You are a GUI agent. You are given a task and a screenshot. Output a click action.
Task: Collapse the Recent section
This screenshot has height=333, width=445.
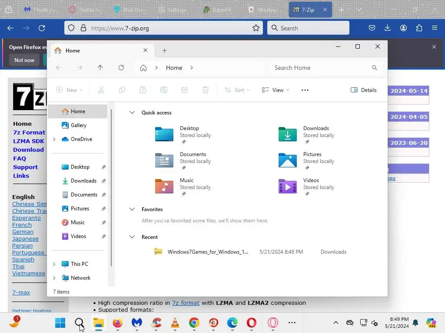(x=132, y=237)
